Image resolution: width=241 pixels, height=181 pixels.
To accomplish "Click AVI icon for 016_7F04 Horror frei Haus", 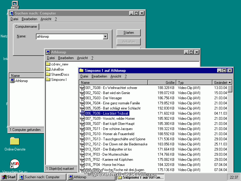I will [82, 165].
